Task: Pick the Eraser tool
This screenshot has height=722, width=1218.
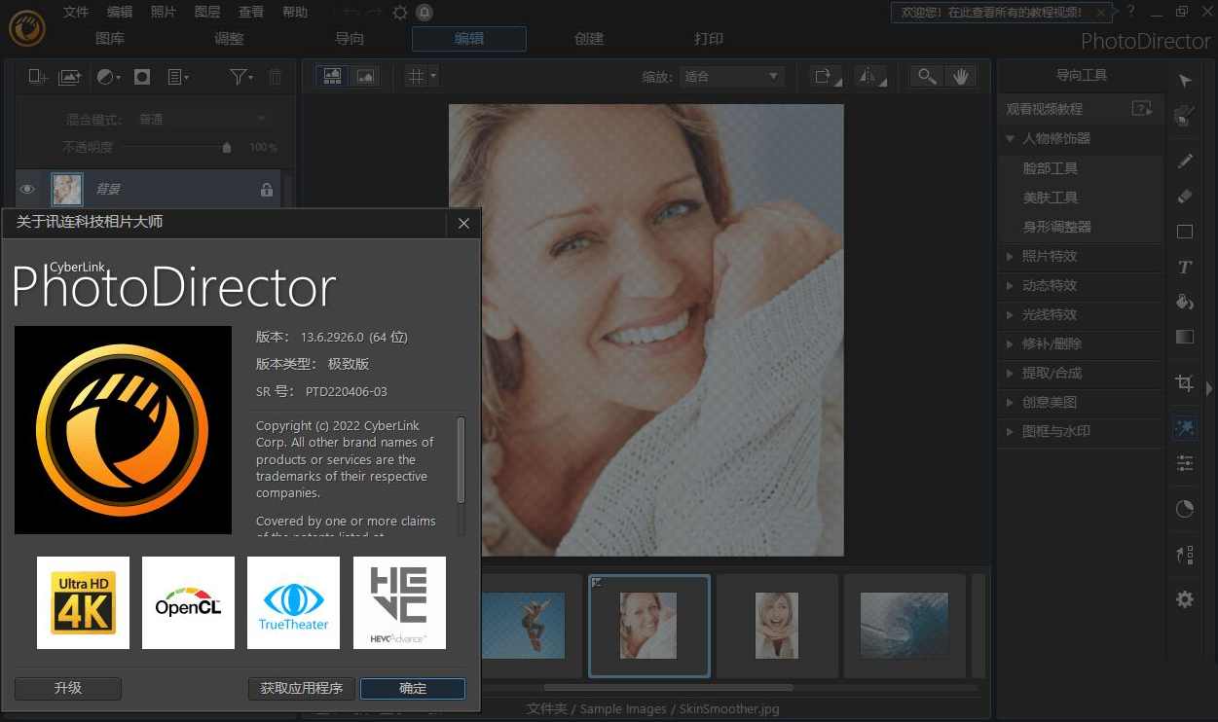Action: (x=1184, y=197)
